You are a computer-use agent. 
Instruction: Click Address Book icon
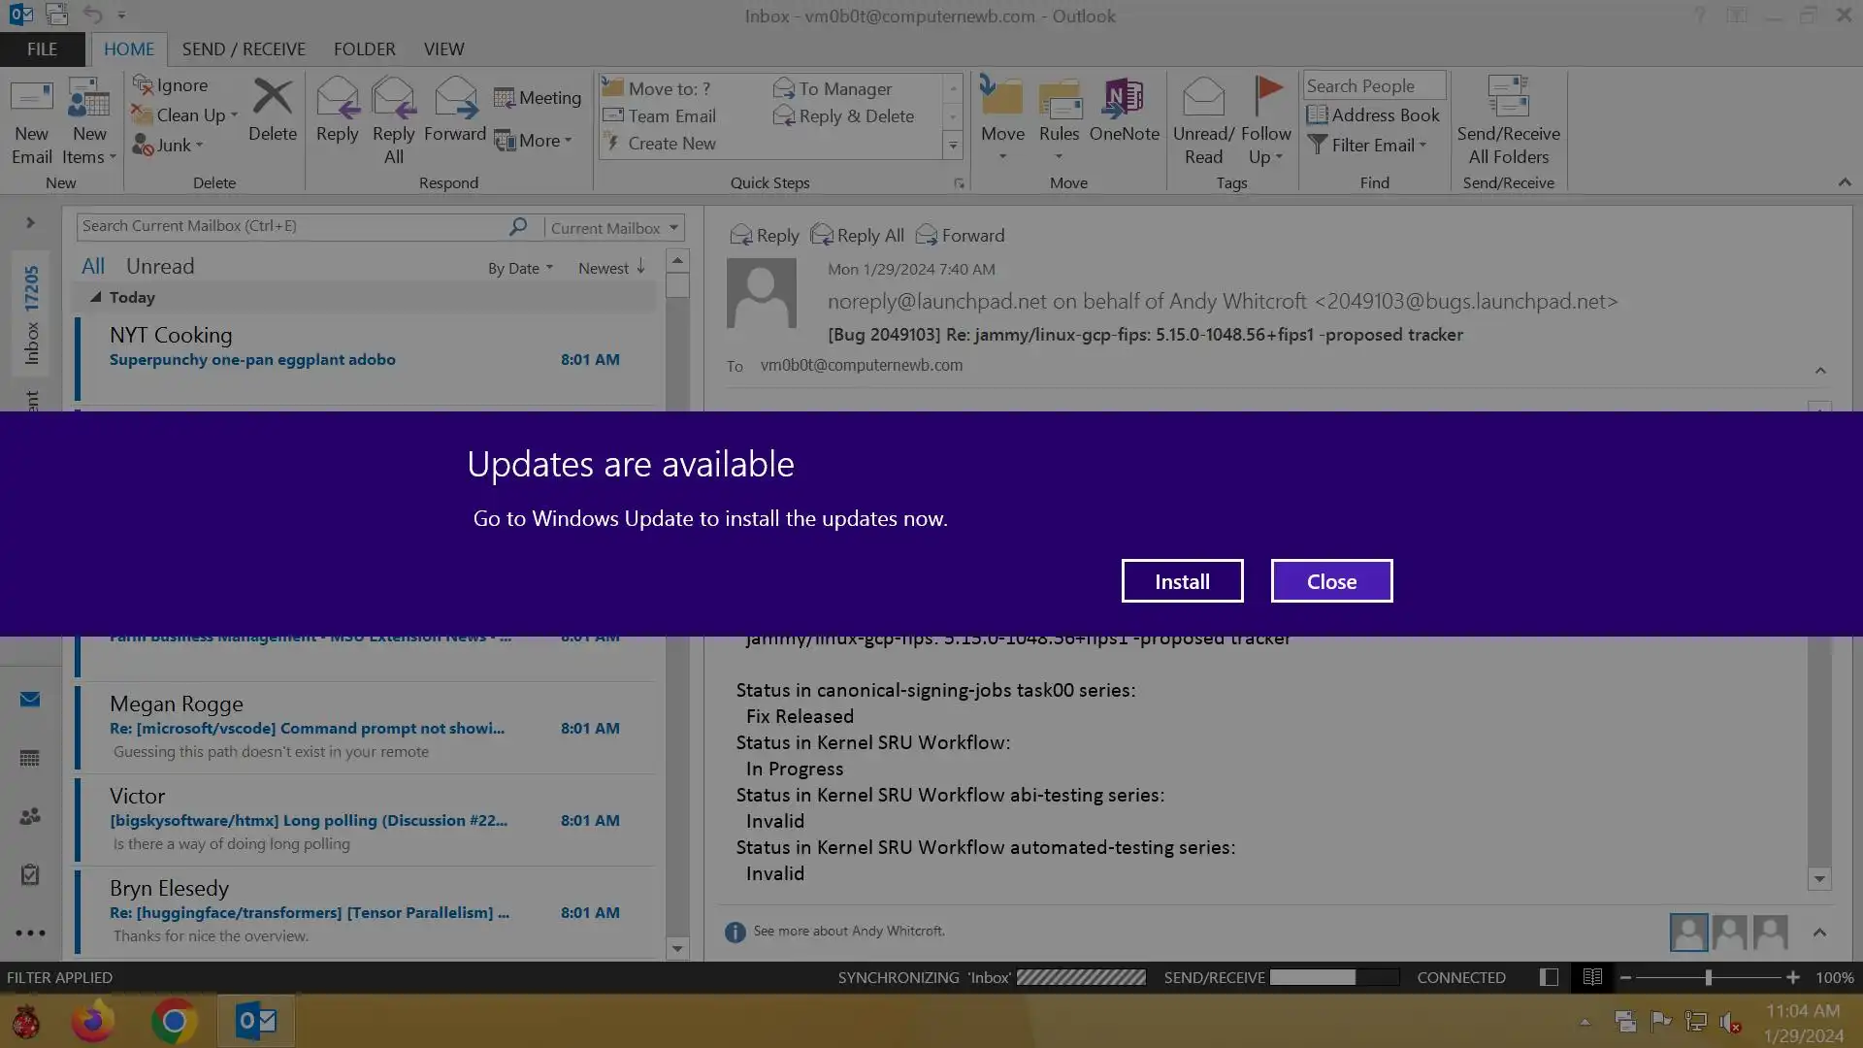pos(1317,115)
